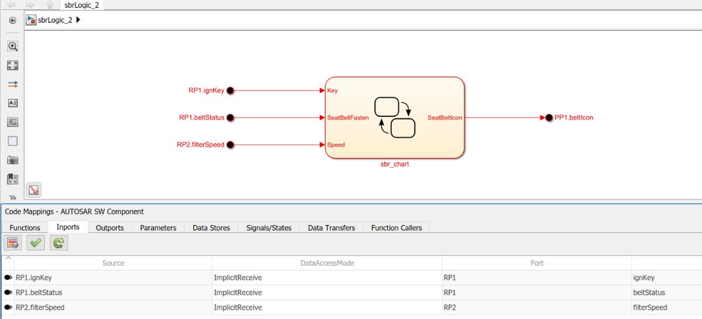Viewport: 702px width, 319px height.
Task: Toggle sample time display arrows icon
Action: point(12,84)
